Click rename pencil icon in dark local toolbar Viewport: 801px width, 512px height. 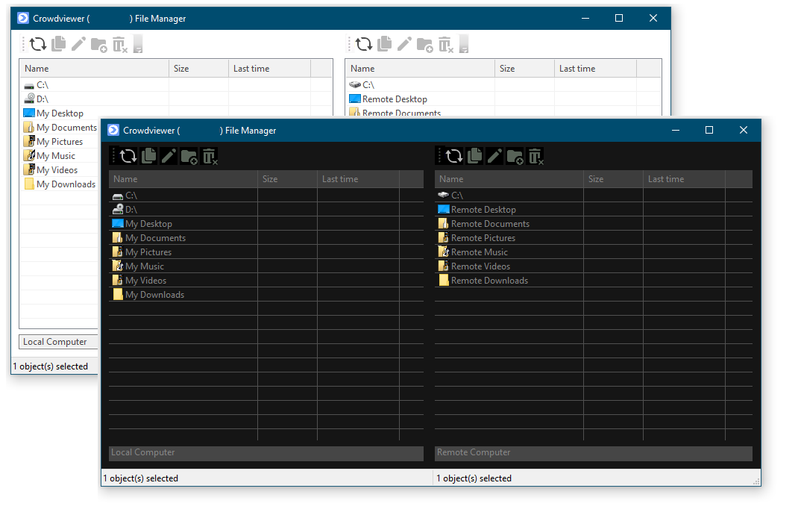(x=169, y=156)
